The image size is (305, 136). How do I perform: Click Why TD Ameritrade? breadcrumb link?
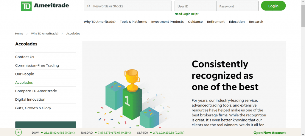(45, 34)
